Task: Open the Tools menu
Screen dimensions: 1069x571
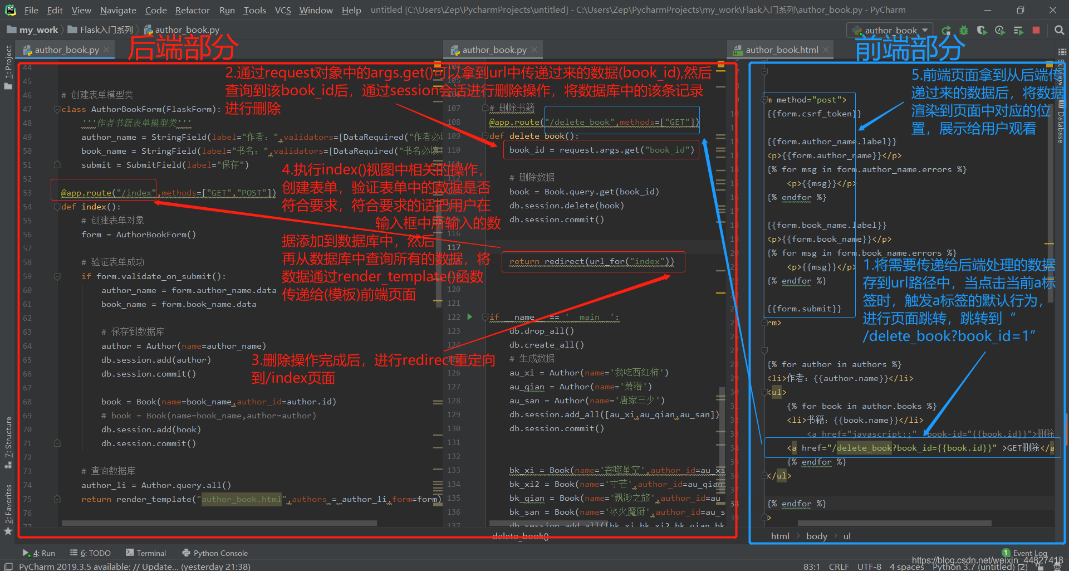Action: click(254, 10)
